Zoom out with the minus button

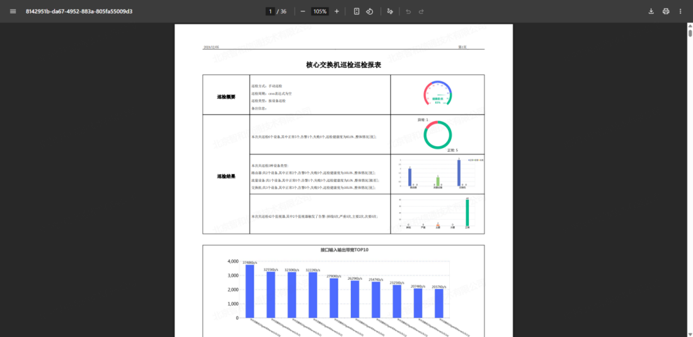tap(303, 11)
